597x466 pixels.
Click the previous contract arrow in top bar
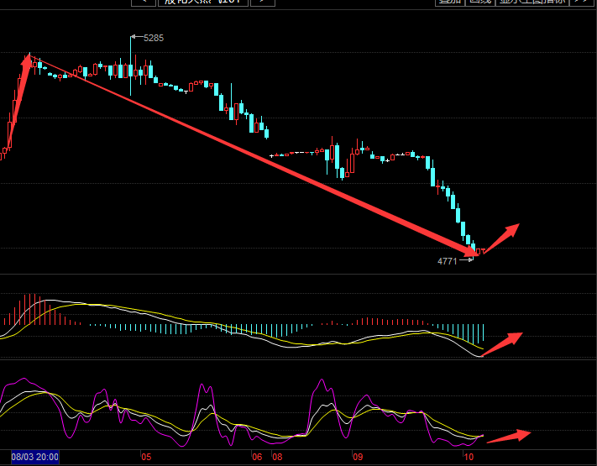click(144, 3)
